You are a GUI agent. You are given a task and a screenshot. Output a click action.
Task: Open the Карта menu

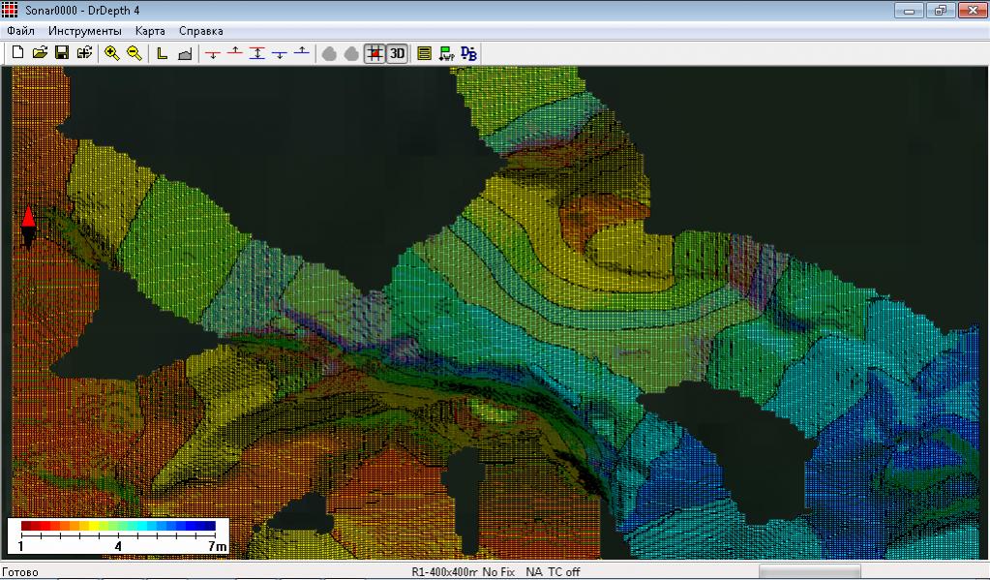[150, 31]
